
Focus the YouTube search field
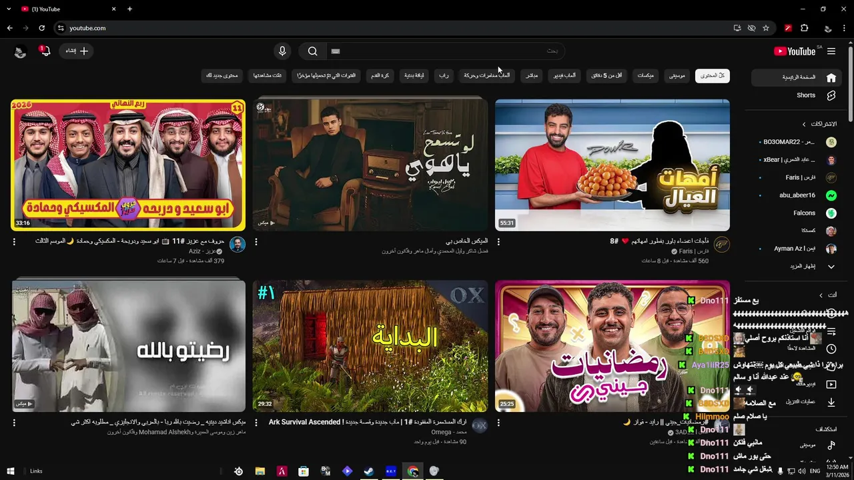point(444,51)
